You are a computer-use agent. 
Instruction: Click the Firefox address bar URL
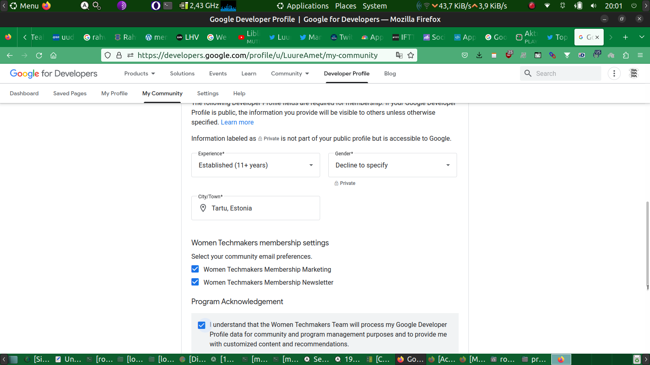(x=258, y=55)
